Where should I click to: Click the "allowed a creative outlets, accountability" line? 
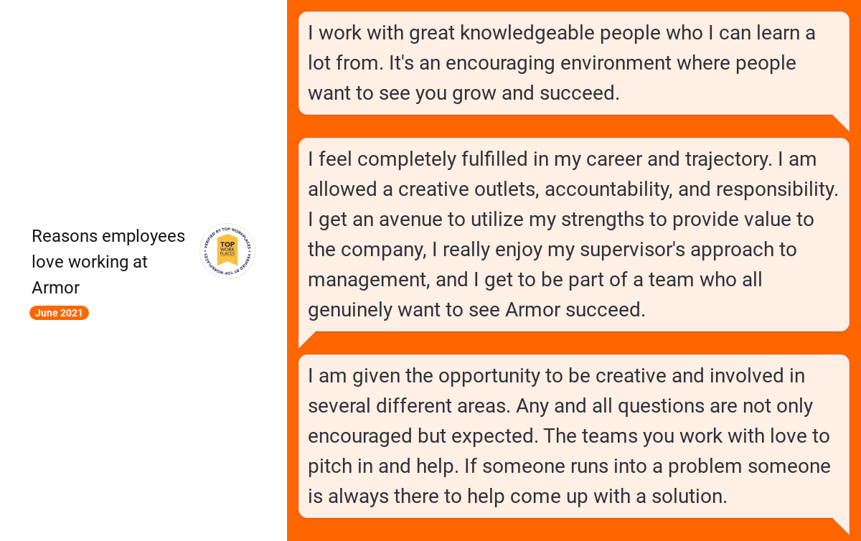(x=573, y=189)
